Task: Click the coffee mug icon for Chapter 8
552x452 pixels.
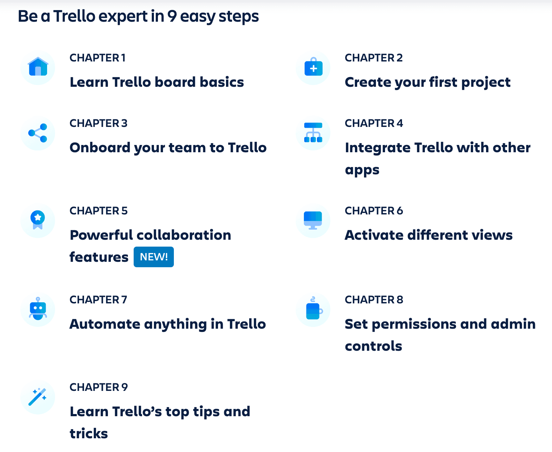Action: 313,309
